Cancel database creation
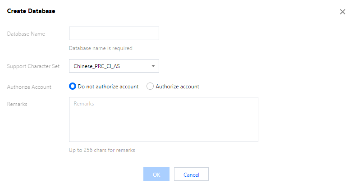This screenshot has width=353, height=188. (x=191, y=174)
